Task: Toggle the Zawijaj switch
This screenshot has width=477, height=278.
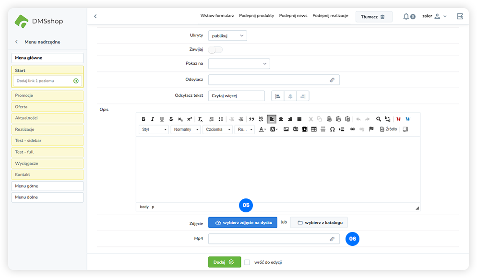Action: tap(215, 49)
